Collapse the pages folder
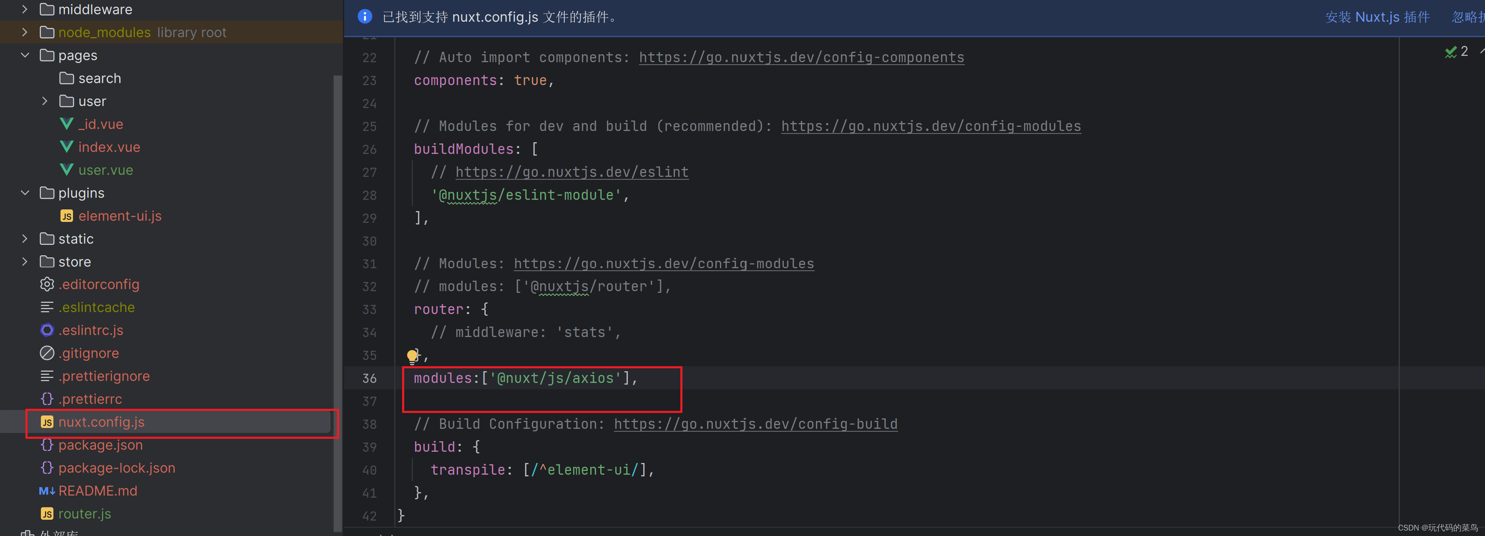Image resolution: width=1485 pixels, height=536 pixels. [x=25, y=55]
